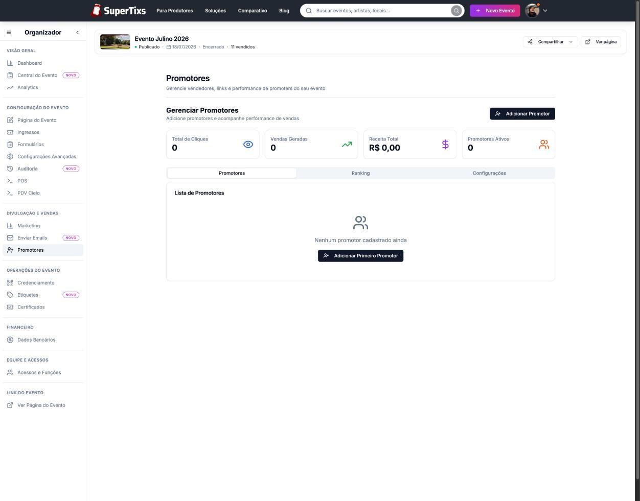Click the search magnifier button in search bar

(x=456, y=11)
